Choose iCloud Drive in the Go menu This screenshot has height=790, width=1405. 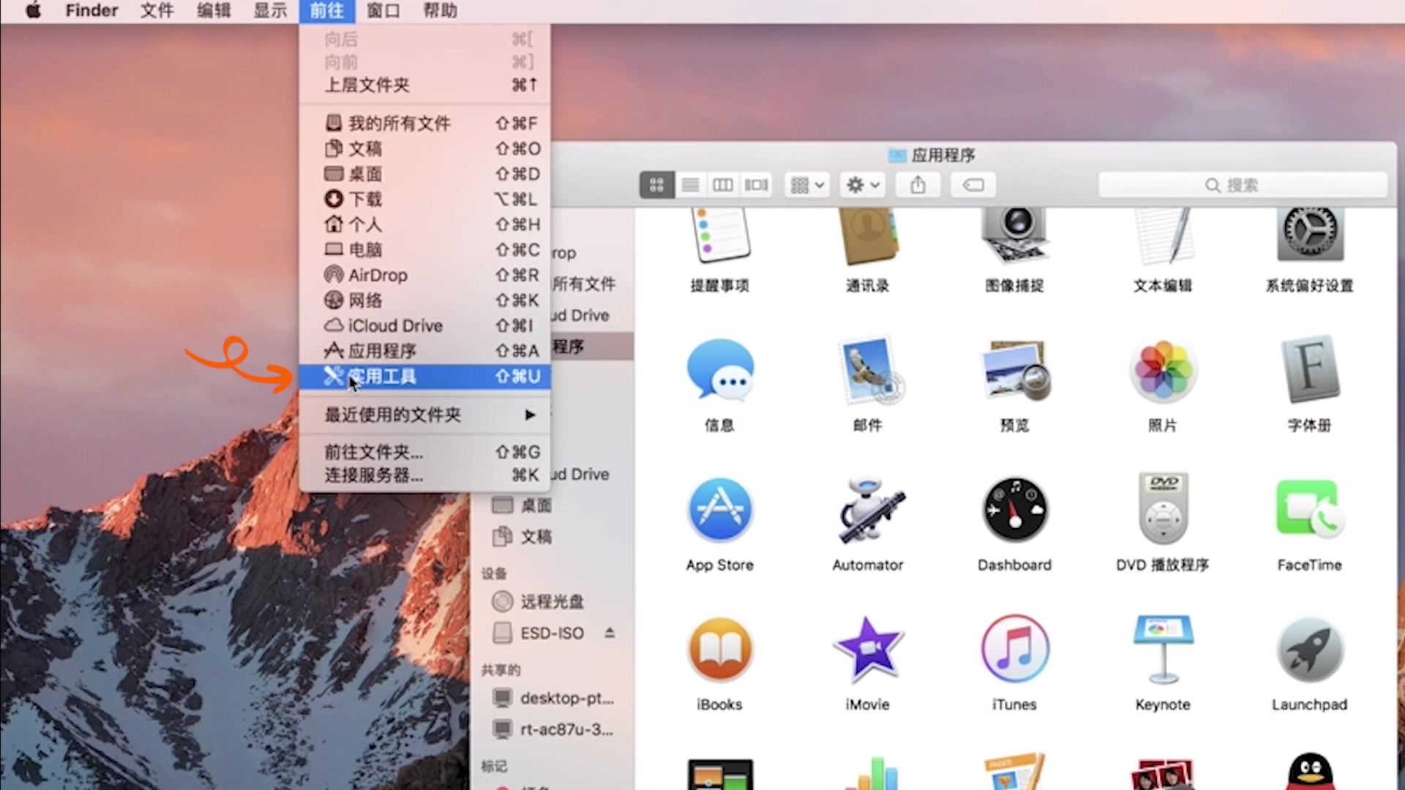[x=424, y=326]
